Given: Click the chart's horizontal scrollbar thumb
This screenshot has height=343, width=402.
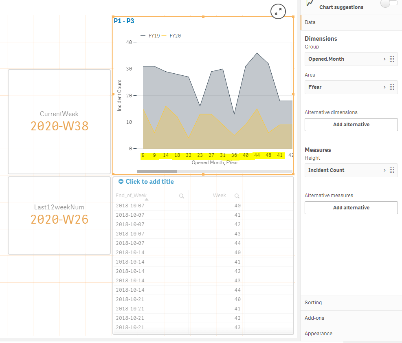Looking at the screenshot, I should point(157,171).
